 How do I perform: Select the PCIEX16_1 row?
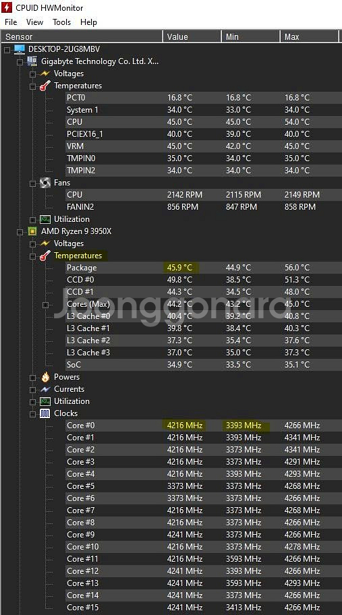[203, 134]
